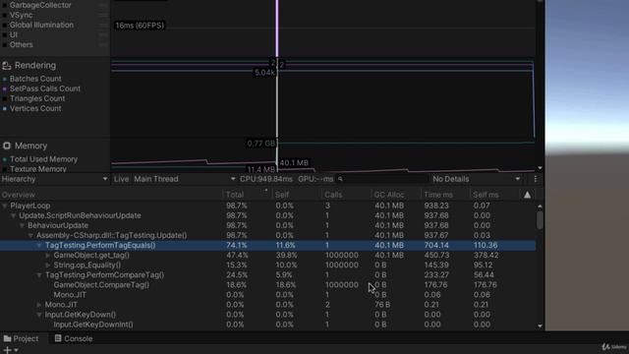
Task: Toggle the GarbageCollector color swatch
Action: point(4,5)
